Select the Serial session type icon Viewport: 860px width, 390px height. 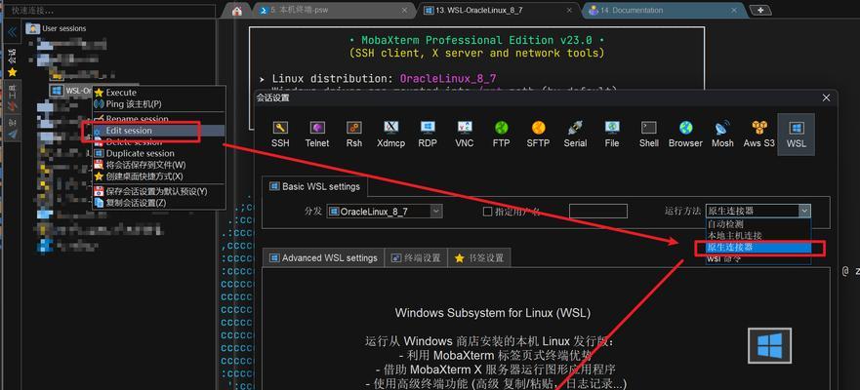click(575, 128)
